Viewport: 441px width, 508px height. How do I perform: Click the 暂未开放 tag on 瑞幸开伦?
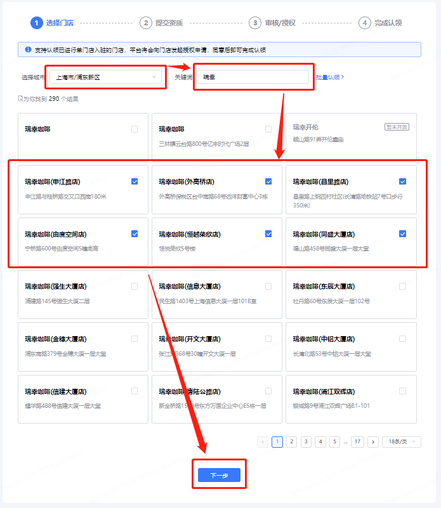(397, 127)
